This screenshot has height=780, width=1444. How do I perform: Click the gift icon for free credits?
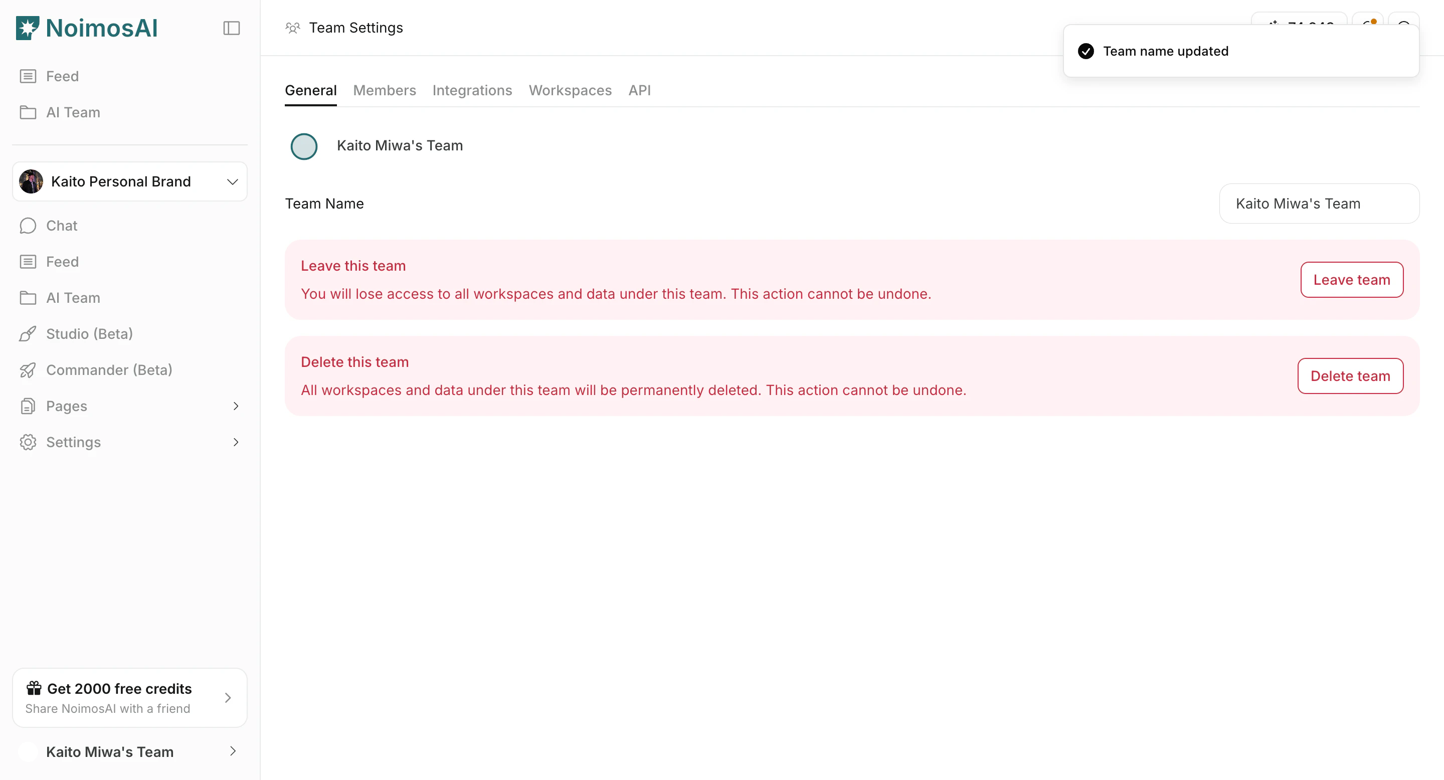click(34, 688)
